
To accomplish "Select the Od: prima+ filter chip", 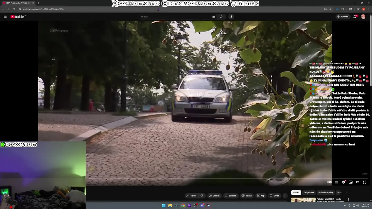I will 309,192.
